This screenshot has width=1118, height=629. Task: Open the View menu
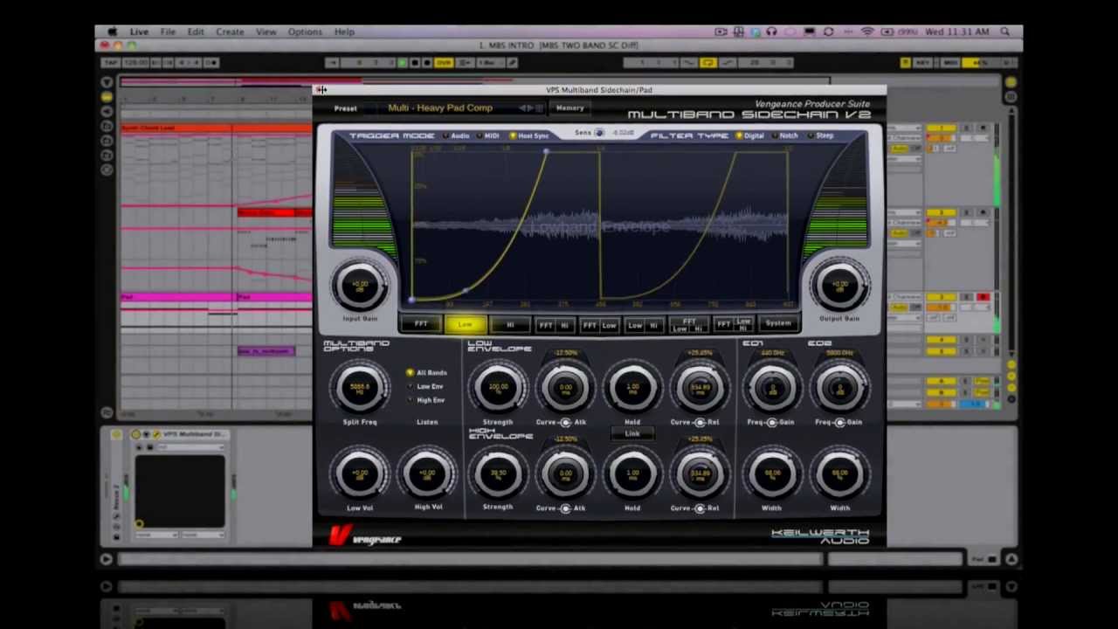point(266,32)
